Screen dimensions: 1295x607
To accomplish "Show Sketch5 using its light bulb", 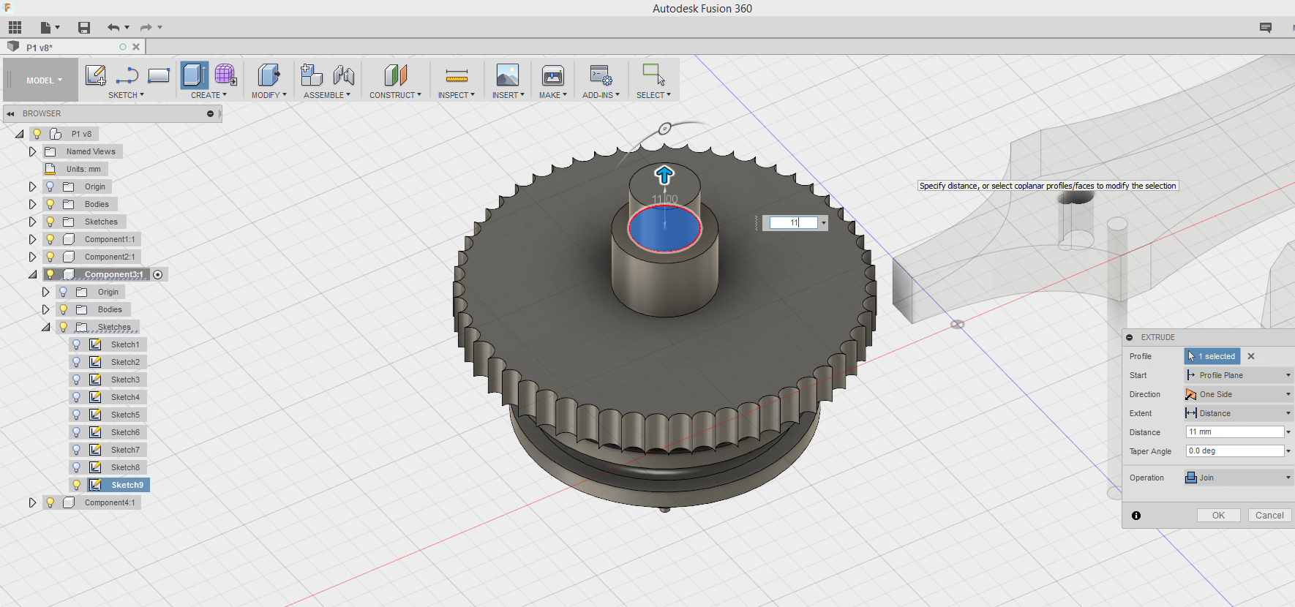I will click(x=76, y=415).
